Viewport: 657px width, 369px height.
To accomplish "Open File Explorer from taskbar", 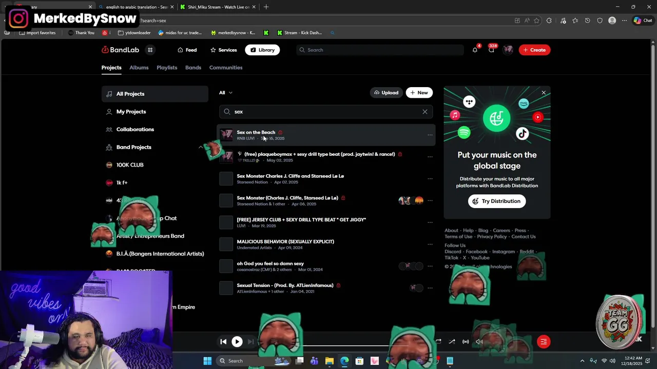I will tap(330, 361).
